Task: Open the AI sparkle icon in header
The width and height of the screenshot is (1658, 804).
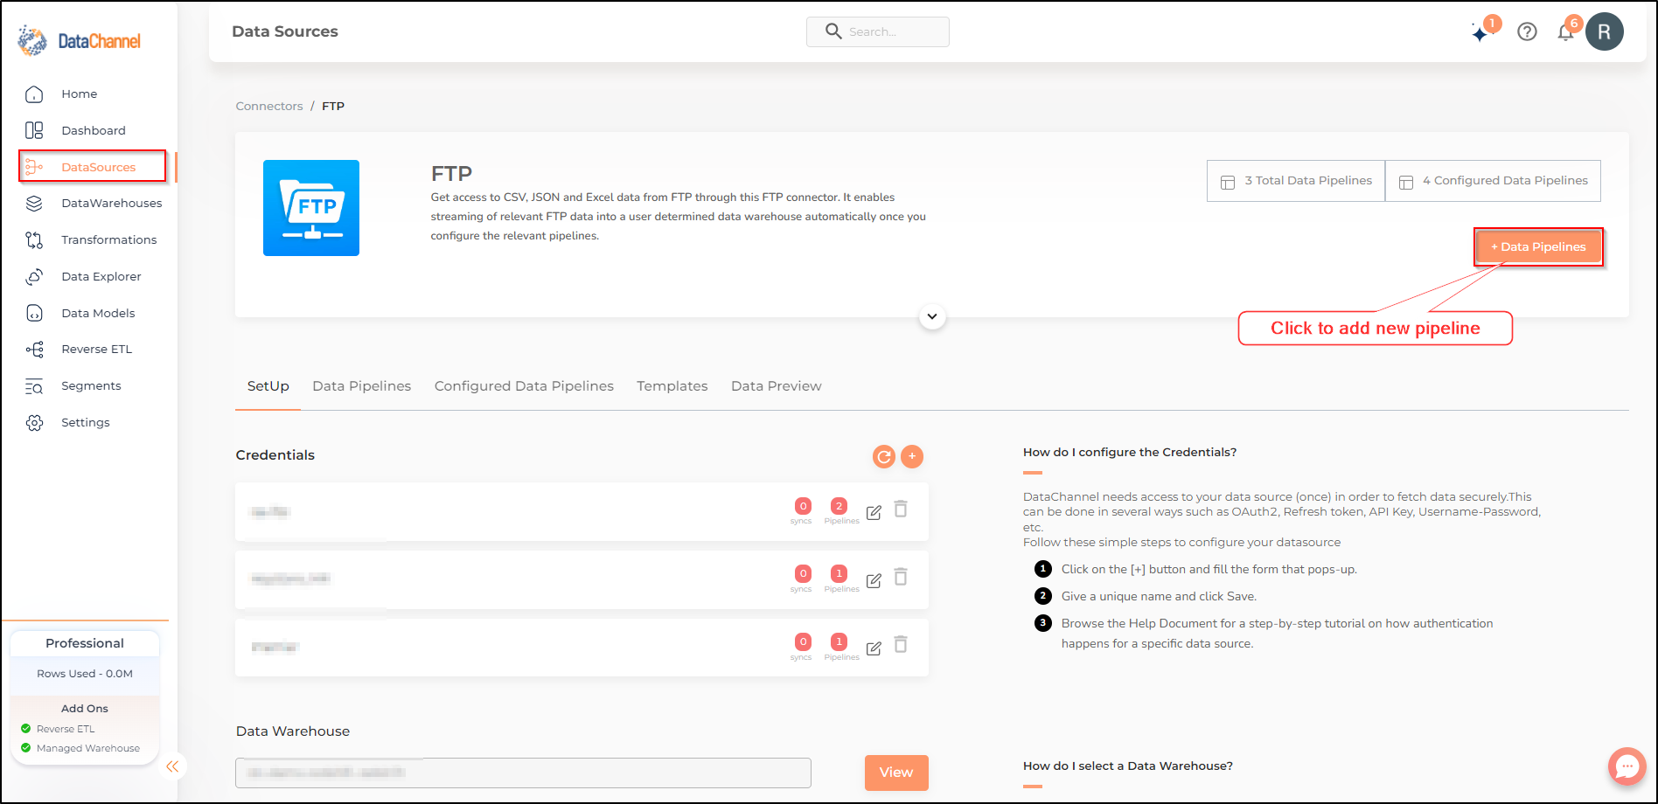Action: click(1480, 33)
